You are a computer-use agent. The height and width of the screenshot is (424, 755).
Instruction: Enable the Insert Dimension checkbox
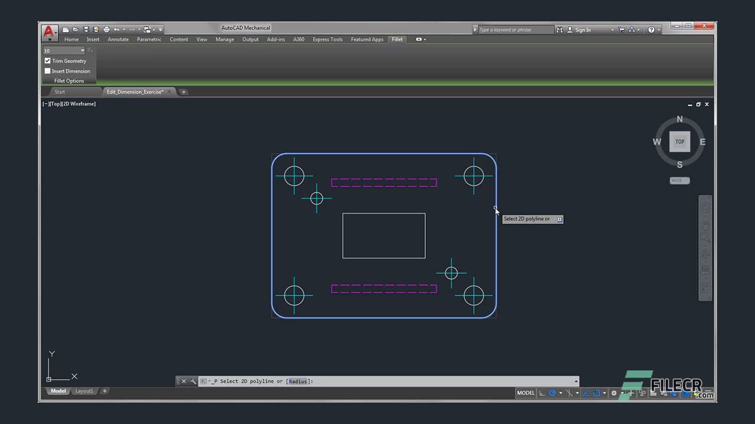click(47, 71)
